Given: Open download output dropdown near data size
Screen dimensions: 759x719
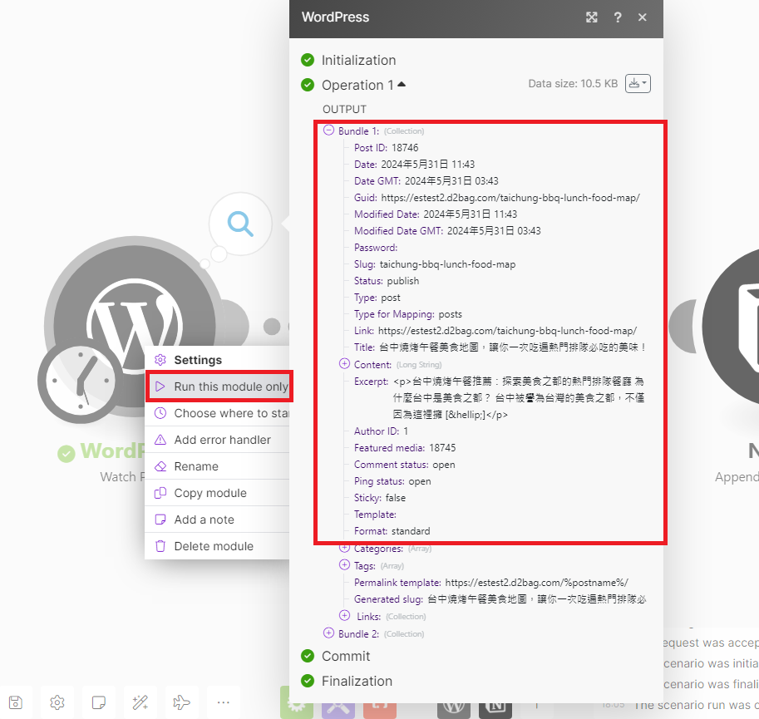Looking at the screenshot, I should [637, 84].
